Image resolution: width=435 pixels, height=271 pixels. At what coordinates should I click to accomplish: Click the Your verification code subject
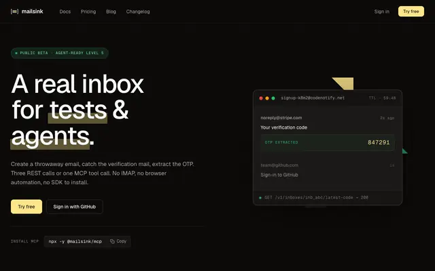pos(283,127)
